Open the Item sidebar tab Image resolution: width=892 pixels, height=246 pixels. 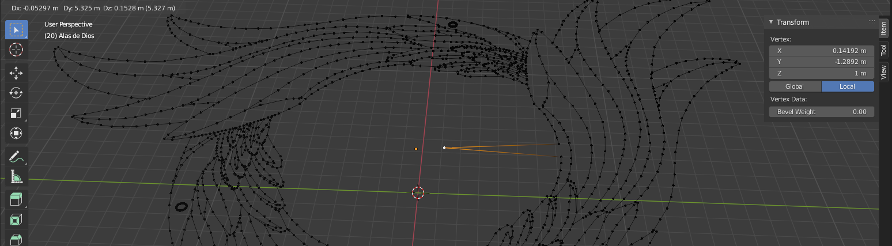[884, 28]
